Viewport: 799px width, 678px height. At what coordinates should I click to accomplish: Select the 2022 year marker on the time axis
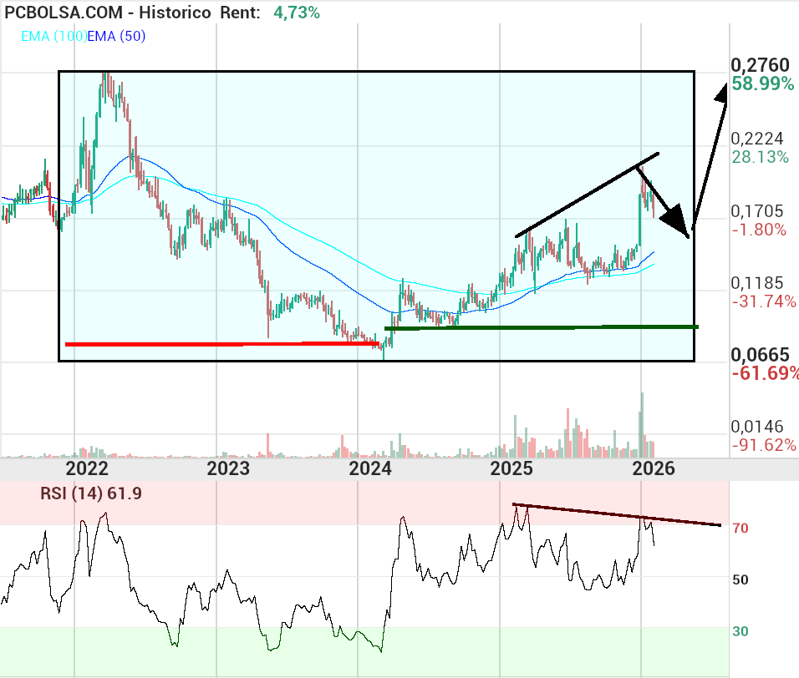87,468
